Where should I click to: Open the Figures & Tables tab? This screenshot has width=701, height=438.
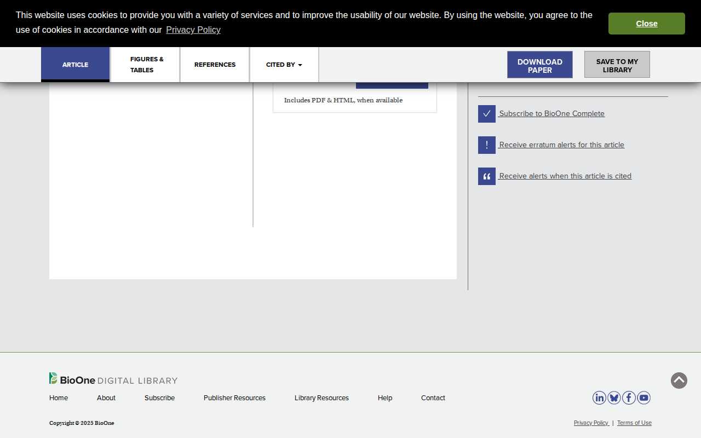145,65
